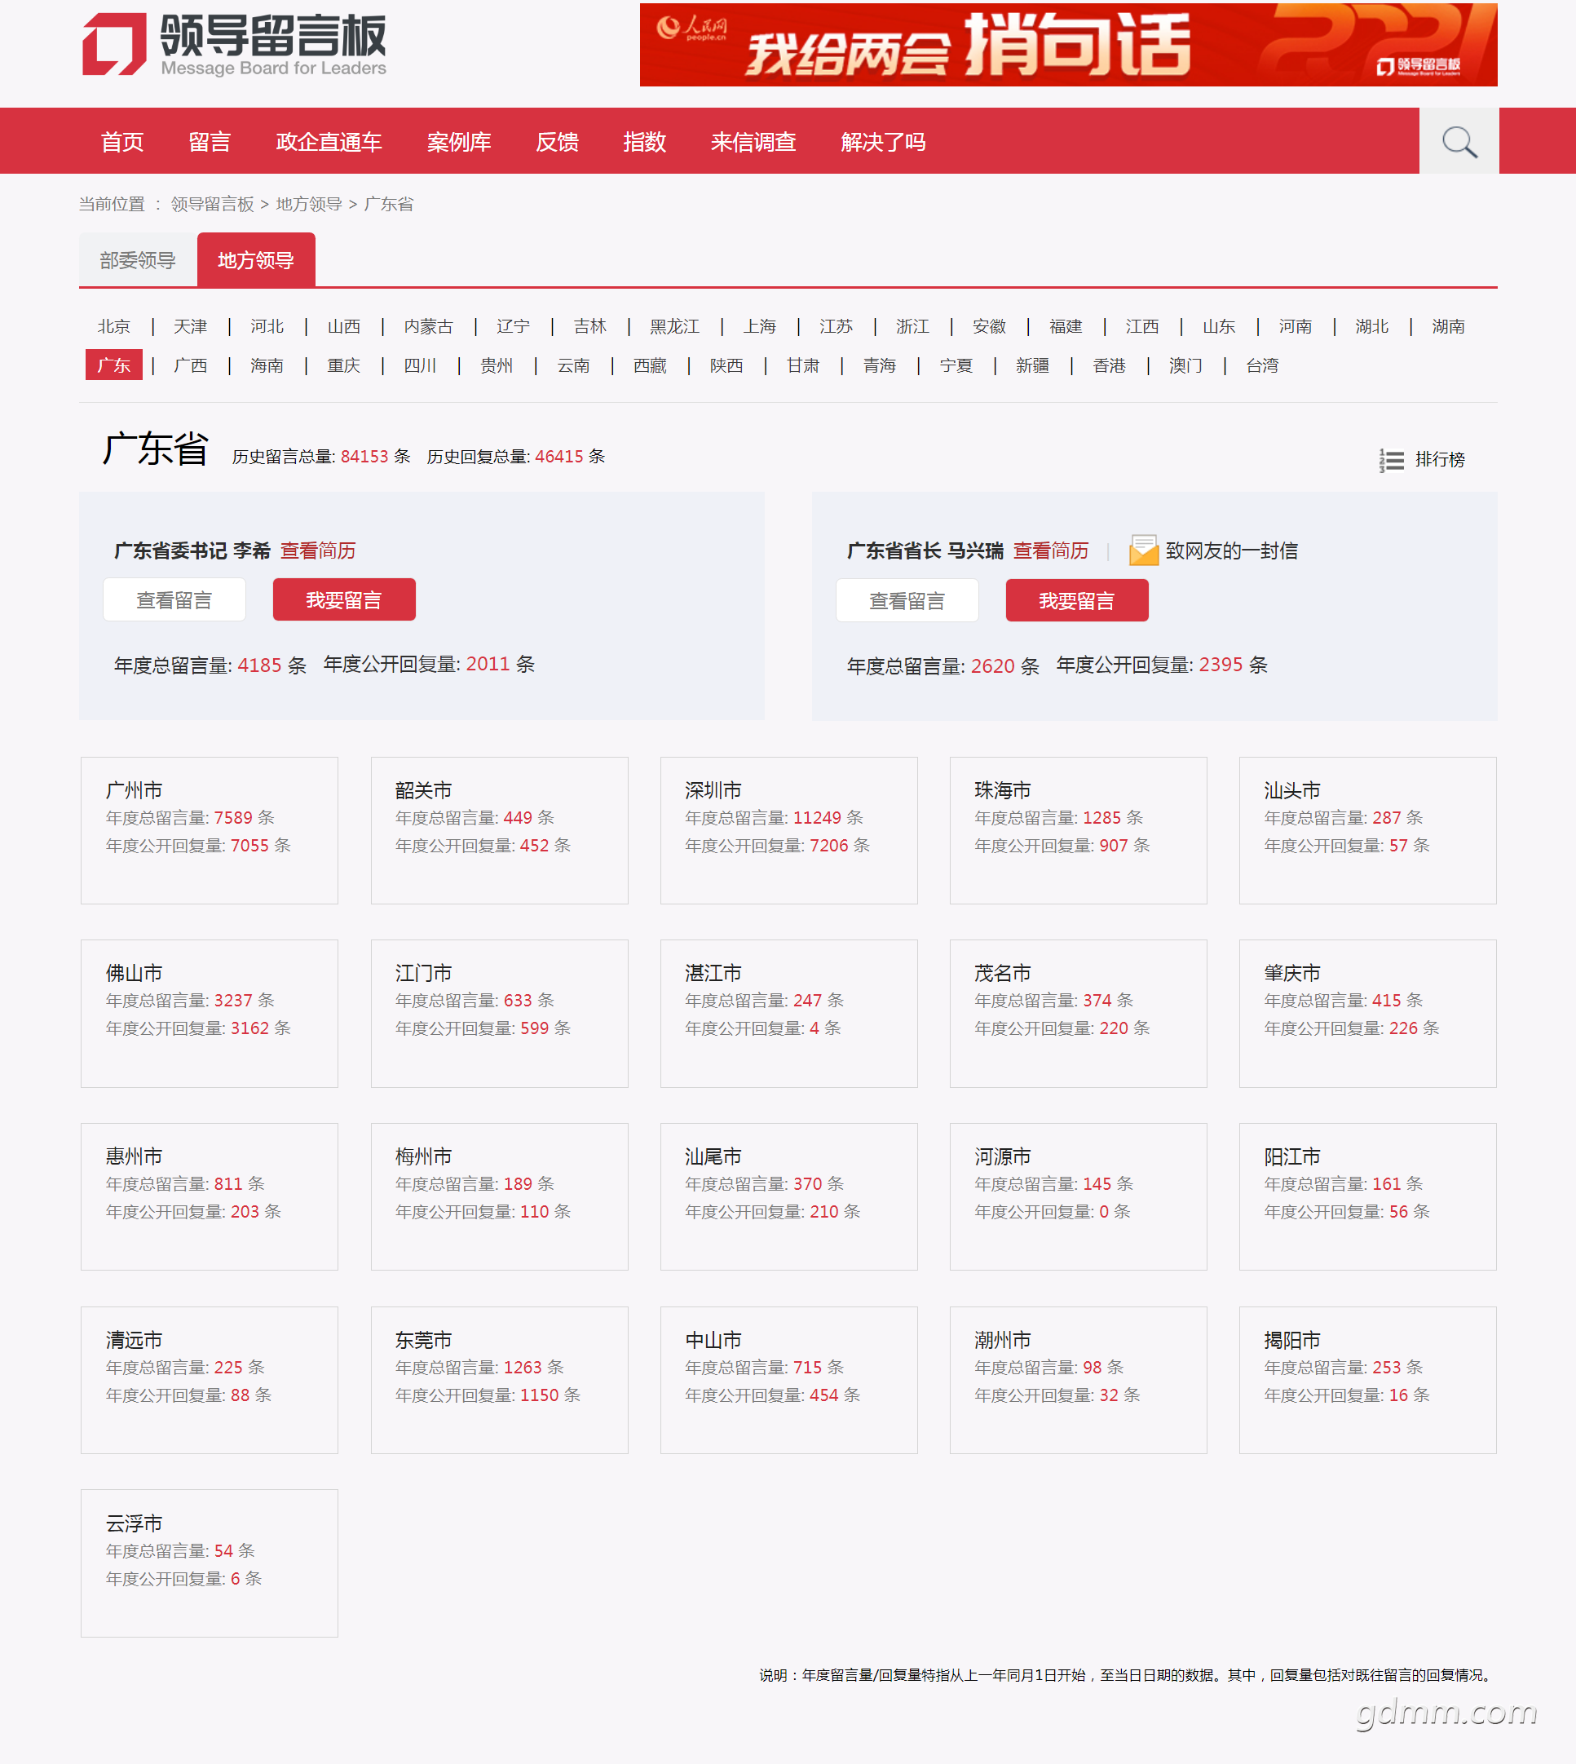The width and height of the screenshot is (1576, 1764).
Task: Open the 东莞市 city card
Action: click(500, 1381)
